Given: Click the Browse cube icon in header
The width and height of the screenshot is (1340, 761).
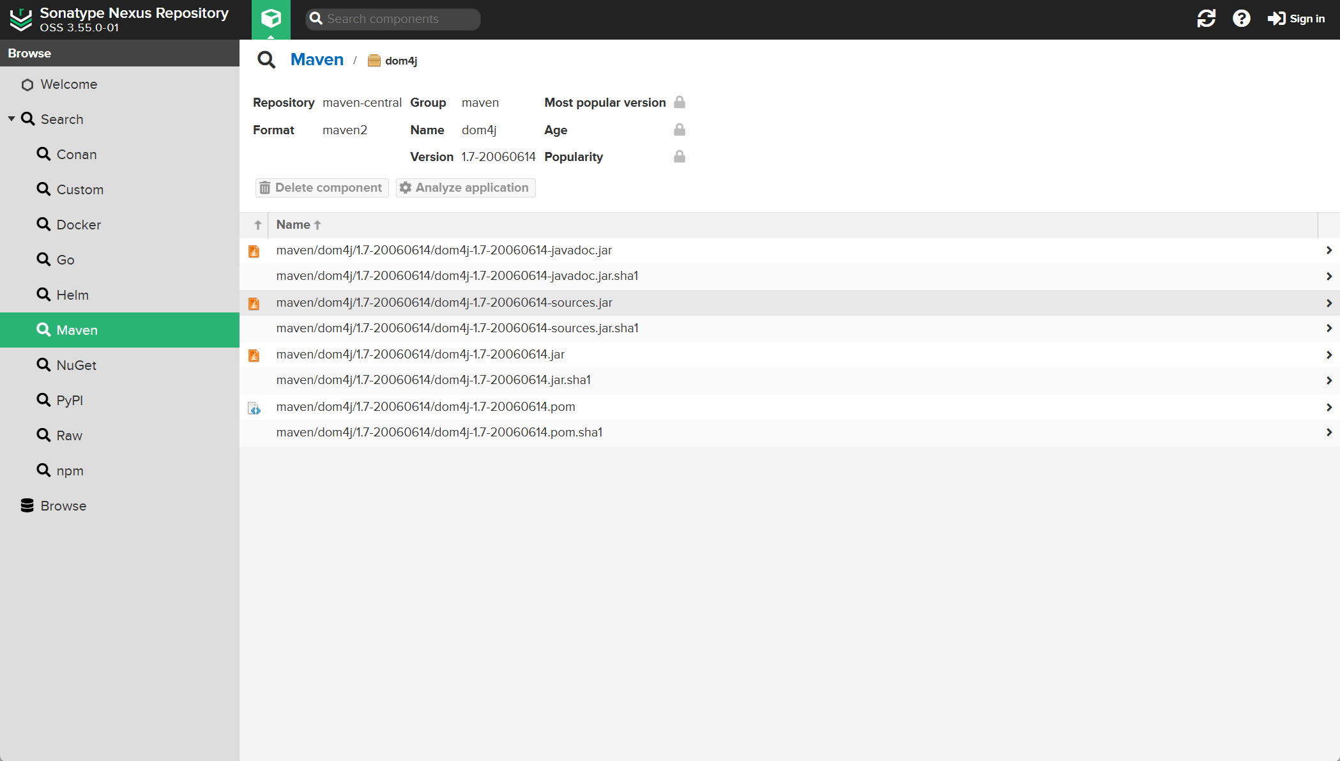Looking at the screenshot, I should (x=271, y=19).
